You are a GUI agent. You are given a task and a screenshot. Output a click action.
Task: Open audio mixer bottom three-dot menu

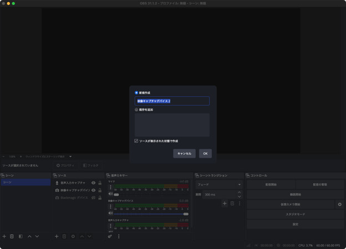[119, 236]
